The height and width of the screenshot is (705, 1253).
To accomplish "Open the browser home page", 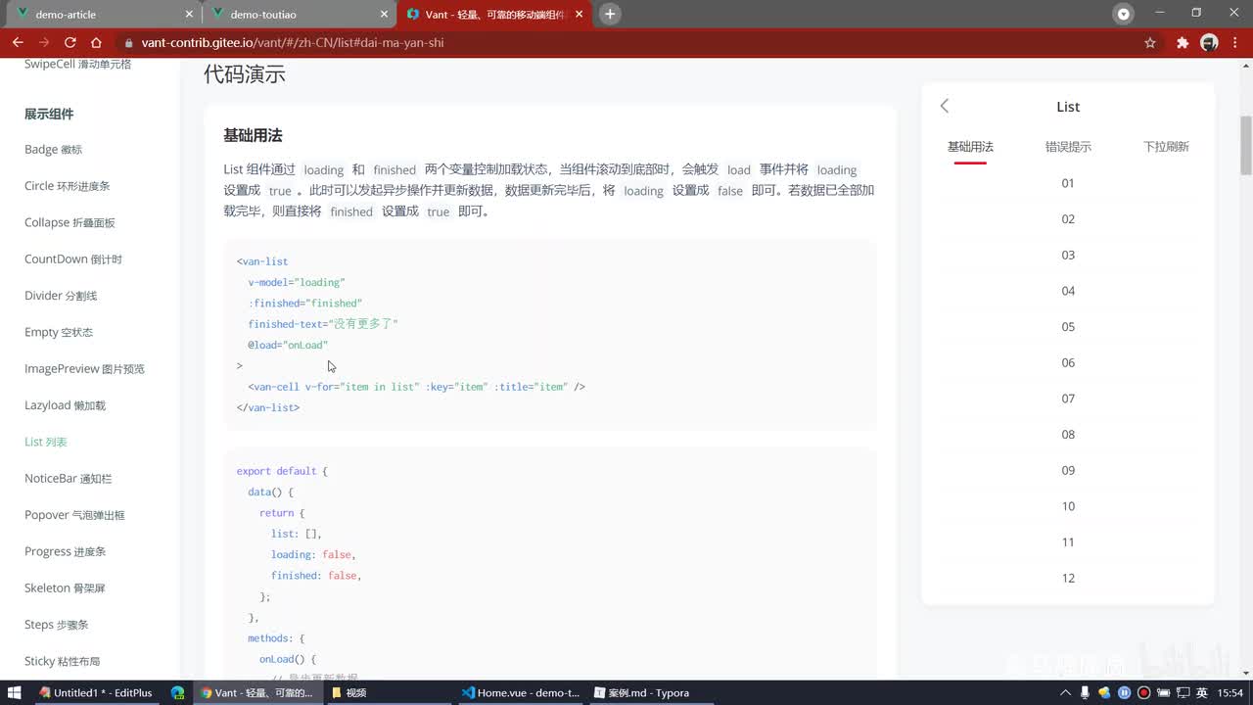I will point(96,42).
